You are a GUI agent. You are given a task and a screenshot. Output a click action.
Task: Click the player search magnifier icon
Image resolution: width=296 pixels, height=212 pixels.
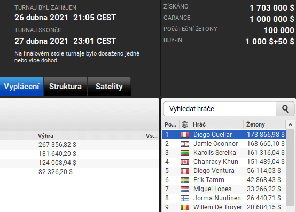tap(285, 109)
